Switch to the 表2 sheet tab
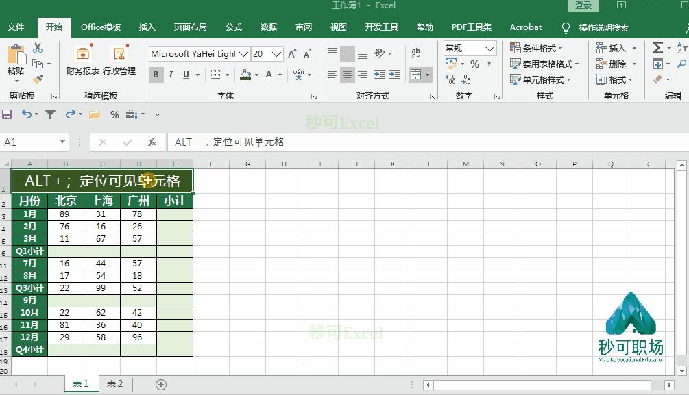Viewport: 689px width, 395px height. point(114,384)
